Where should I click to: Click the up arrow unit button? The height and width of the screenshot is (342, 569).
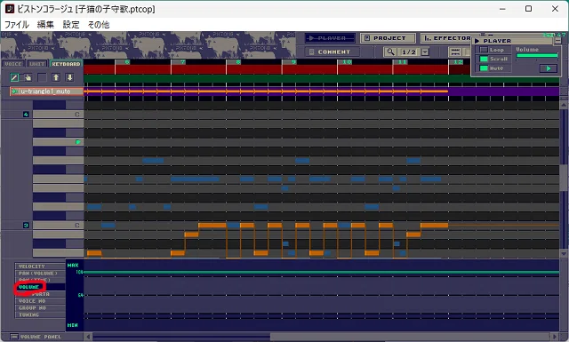coord(56,77)
